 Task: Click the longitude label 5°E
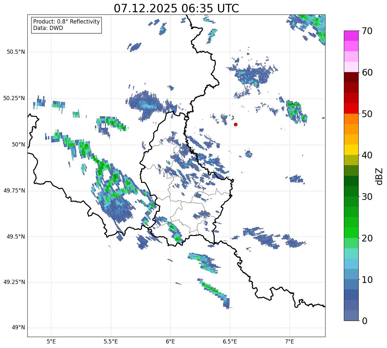click(51, 342)
